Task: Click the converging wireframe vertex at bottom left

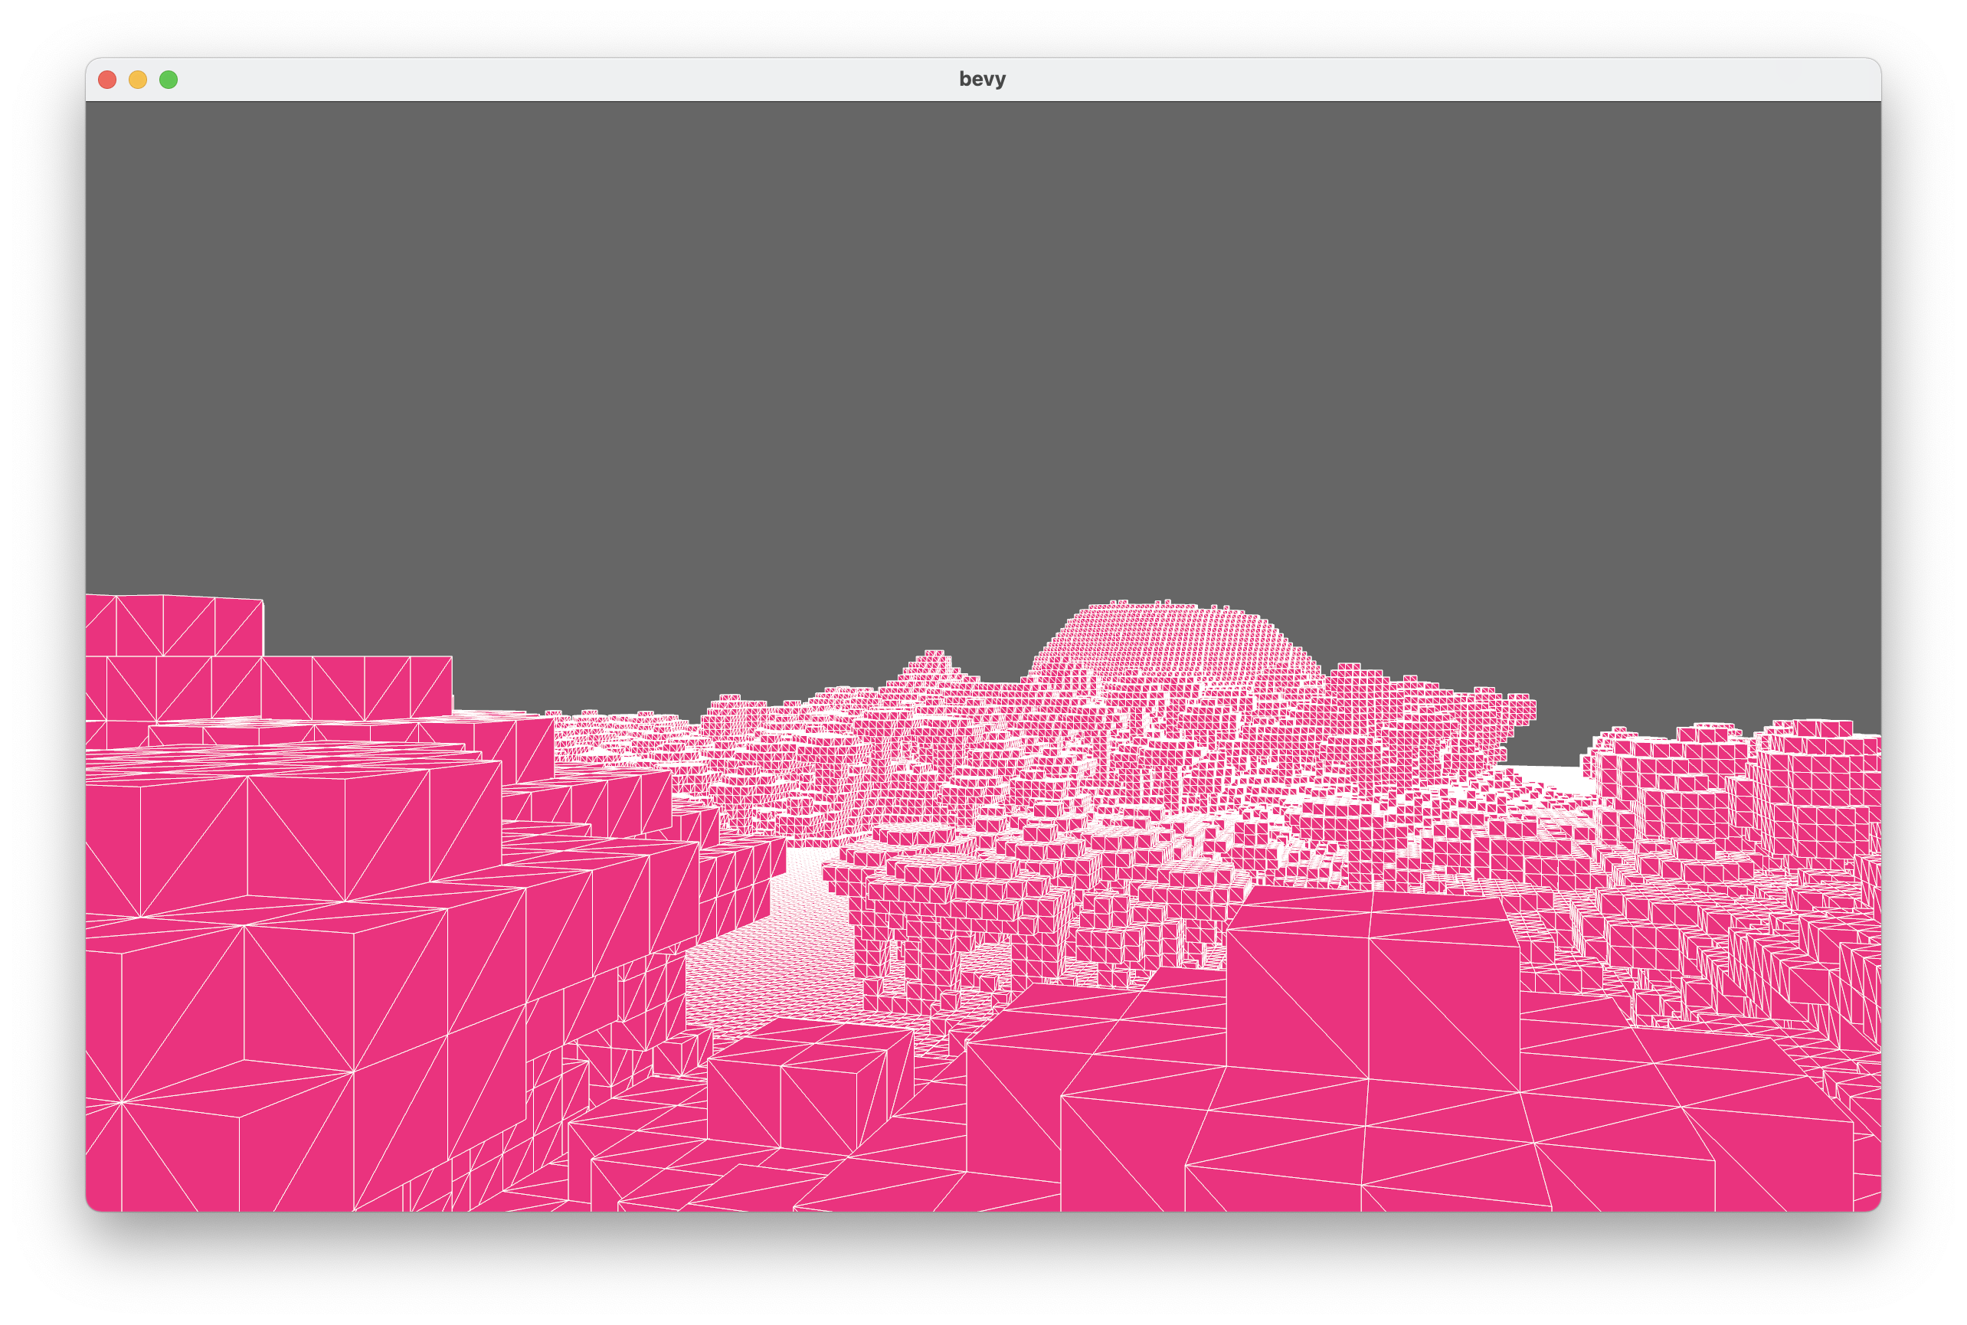Action: (x=122, y=1103)
